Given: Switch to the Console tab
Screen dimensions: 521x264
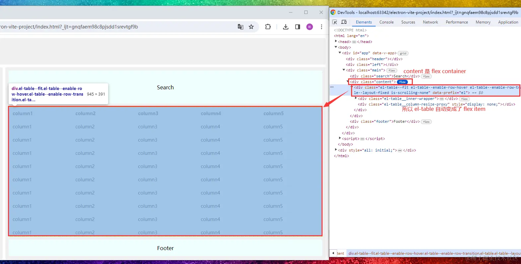Looking at the screenshot, I should (387, 22).
